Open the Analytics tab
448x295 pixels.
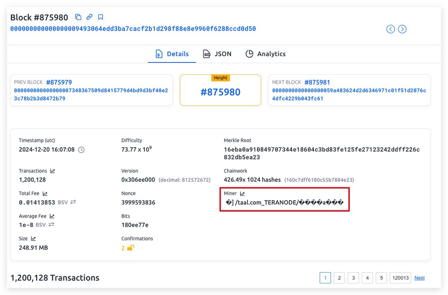265,54
